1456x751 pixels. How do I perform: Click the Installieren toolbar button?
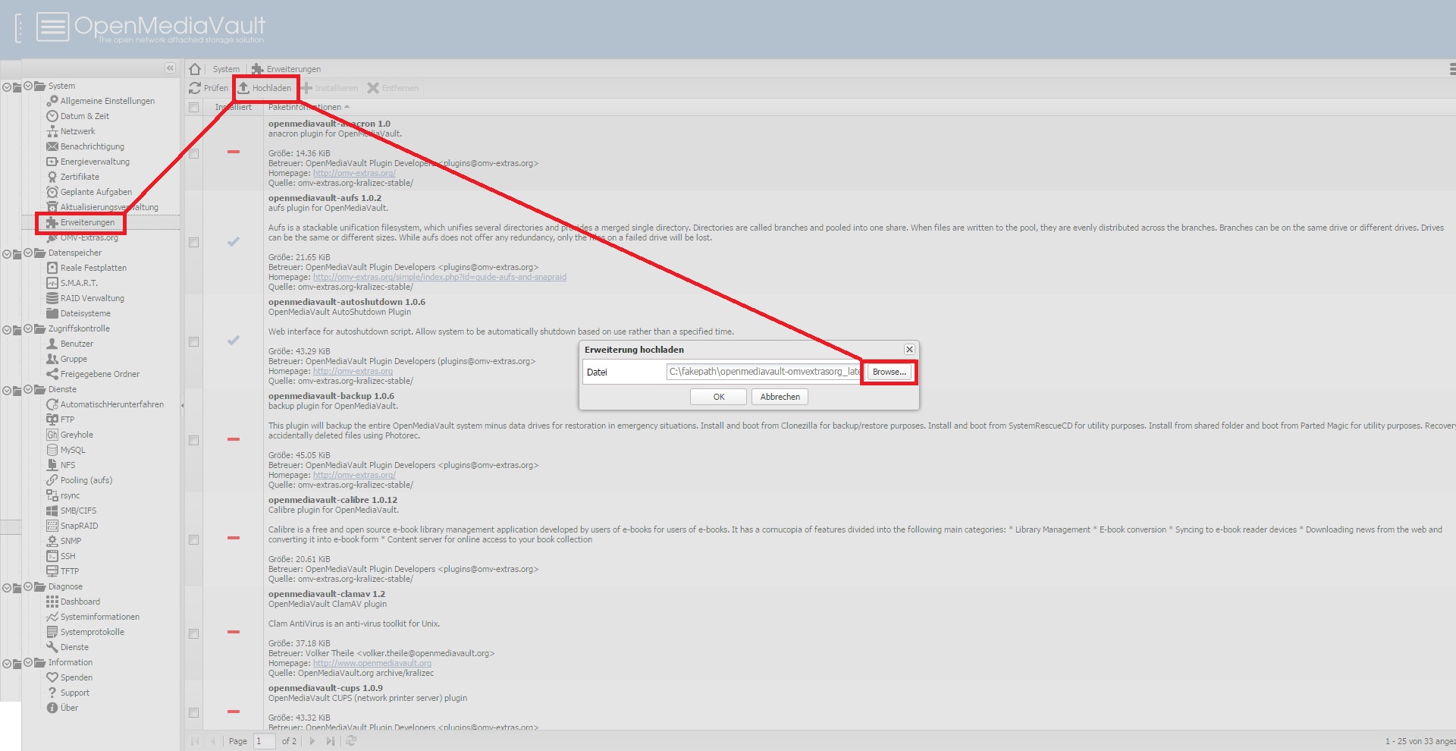[x=329, y=88]
